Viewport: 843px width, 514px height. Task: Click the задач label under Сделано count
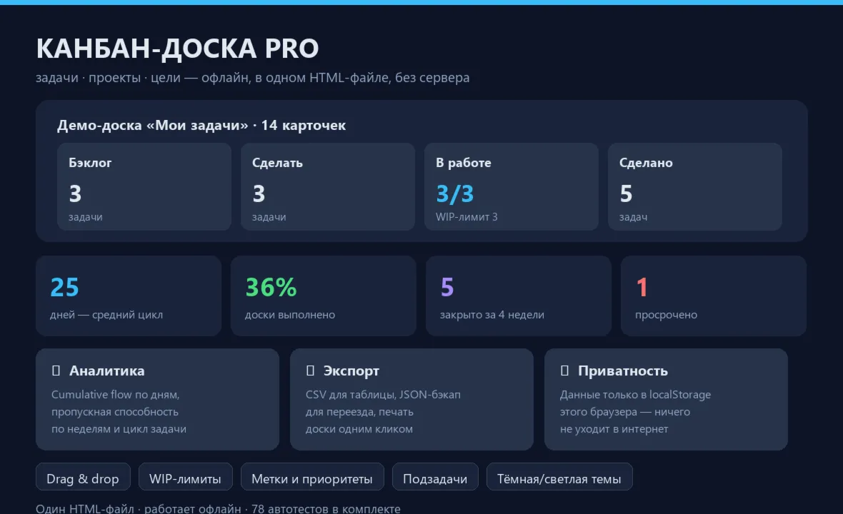634,217
